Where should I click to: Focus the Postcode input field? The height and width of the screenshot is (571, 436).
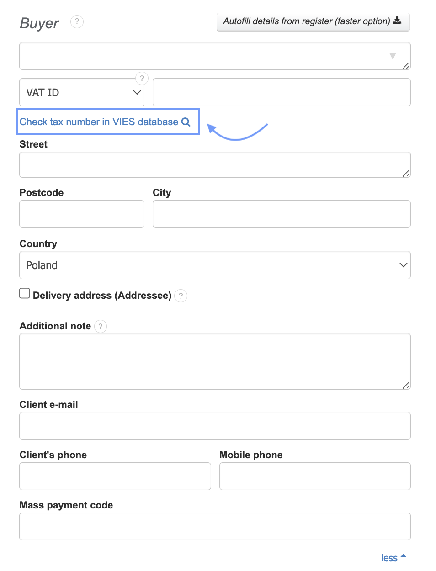pos(82,214)
